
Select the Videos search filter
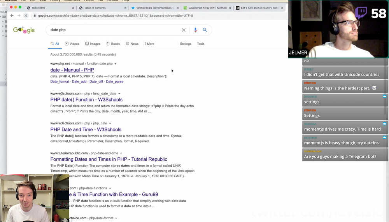coord(72,44)
